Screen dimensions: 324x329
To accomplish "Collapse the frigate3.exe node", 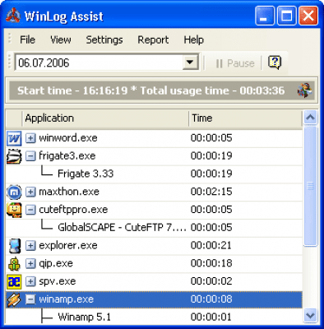I will click(30, 156).
